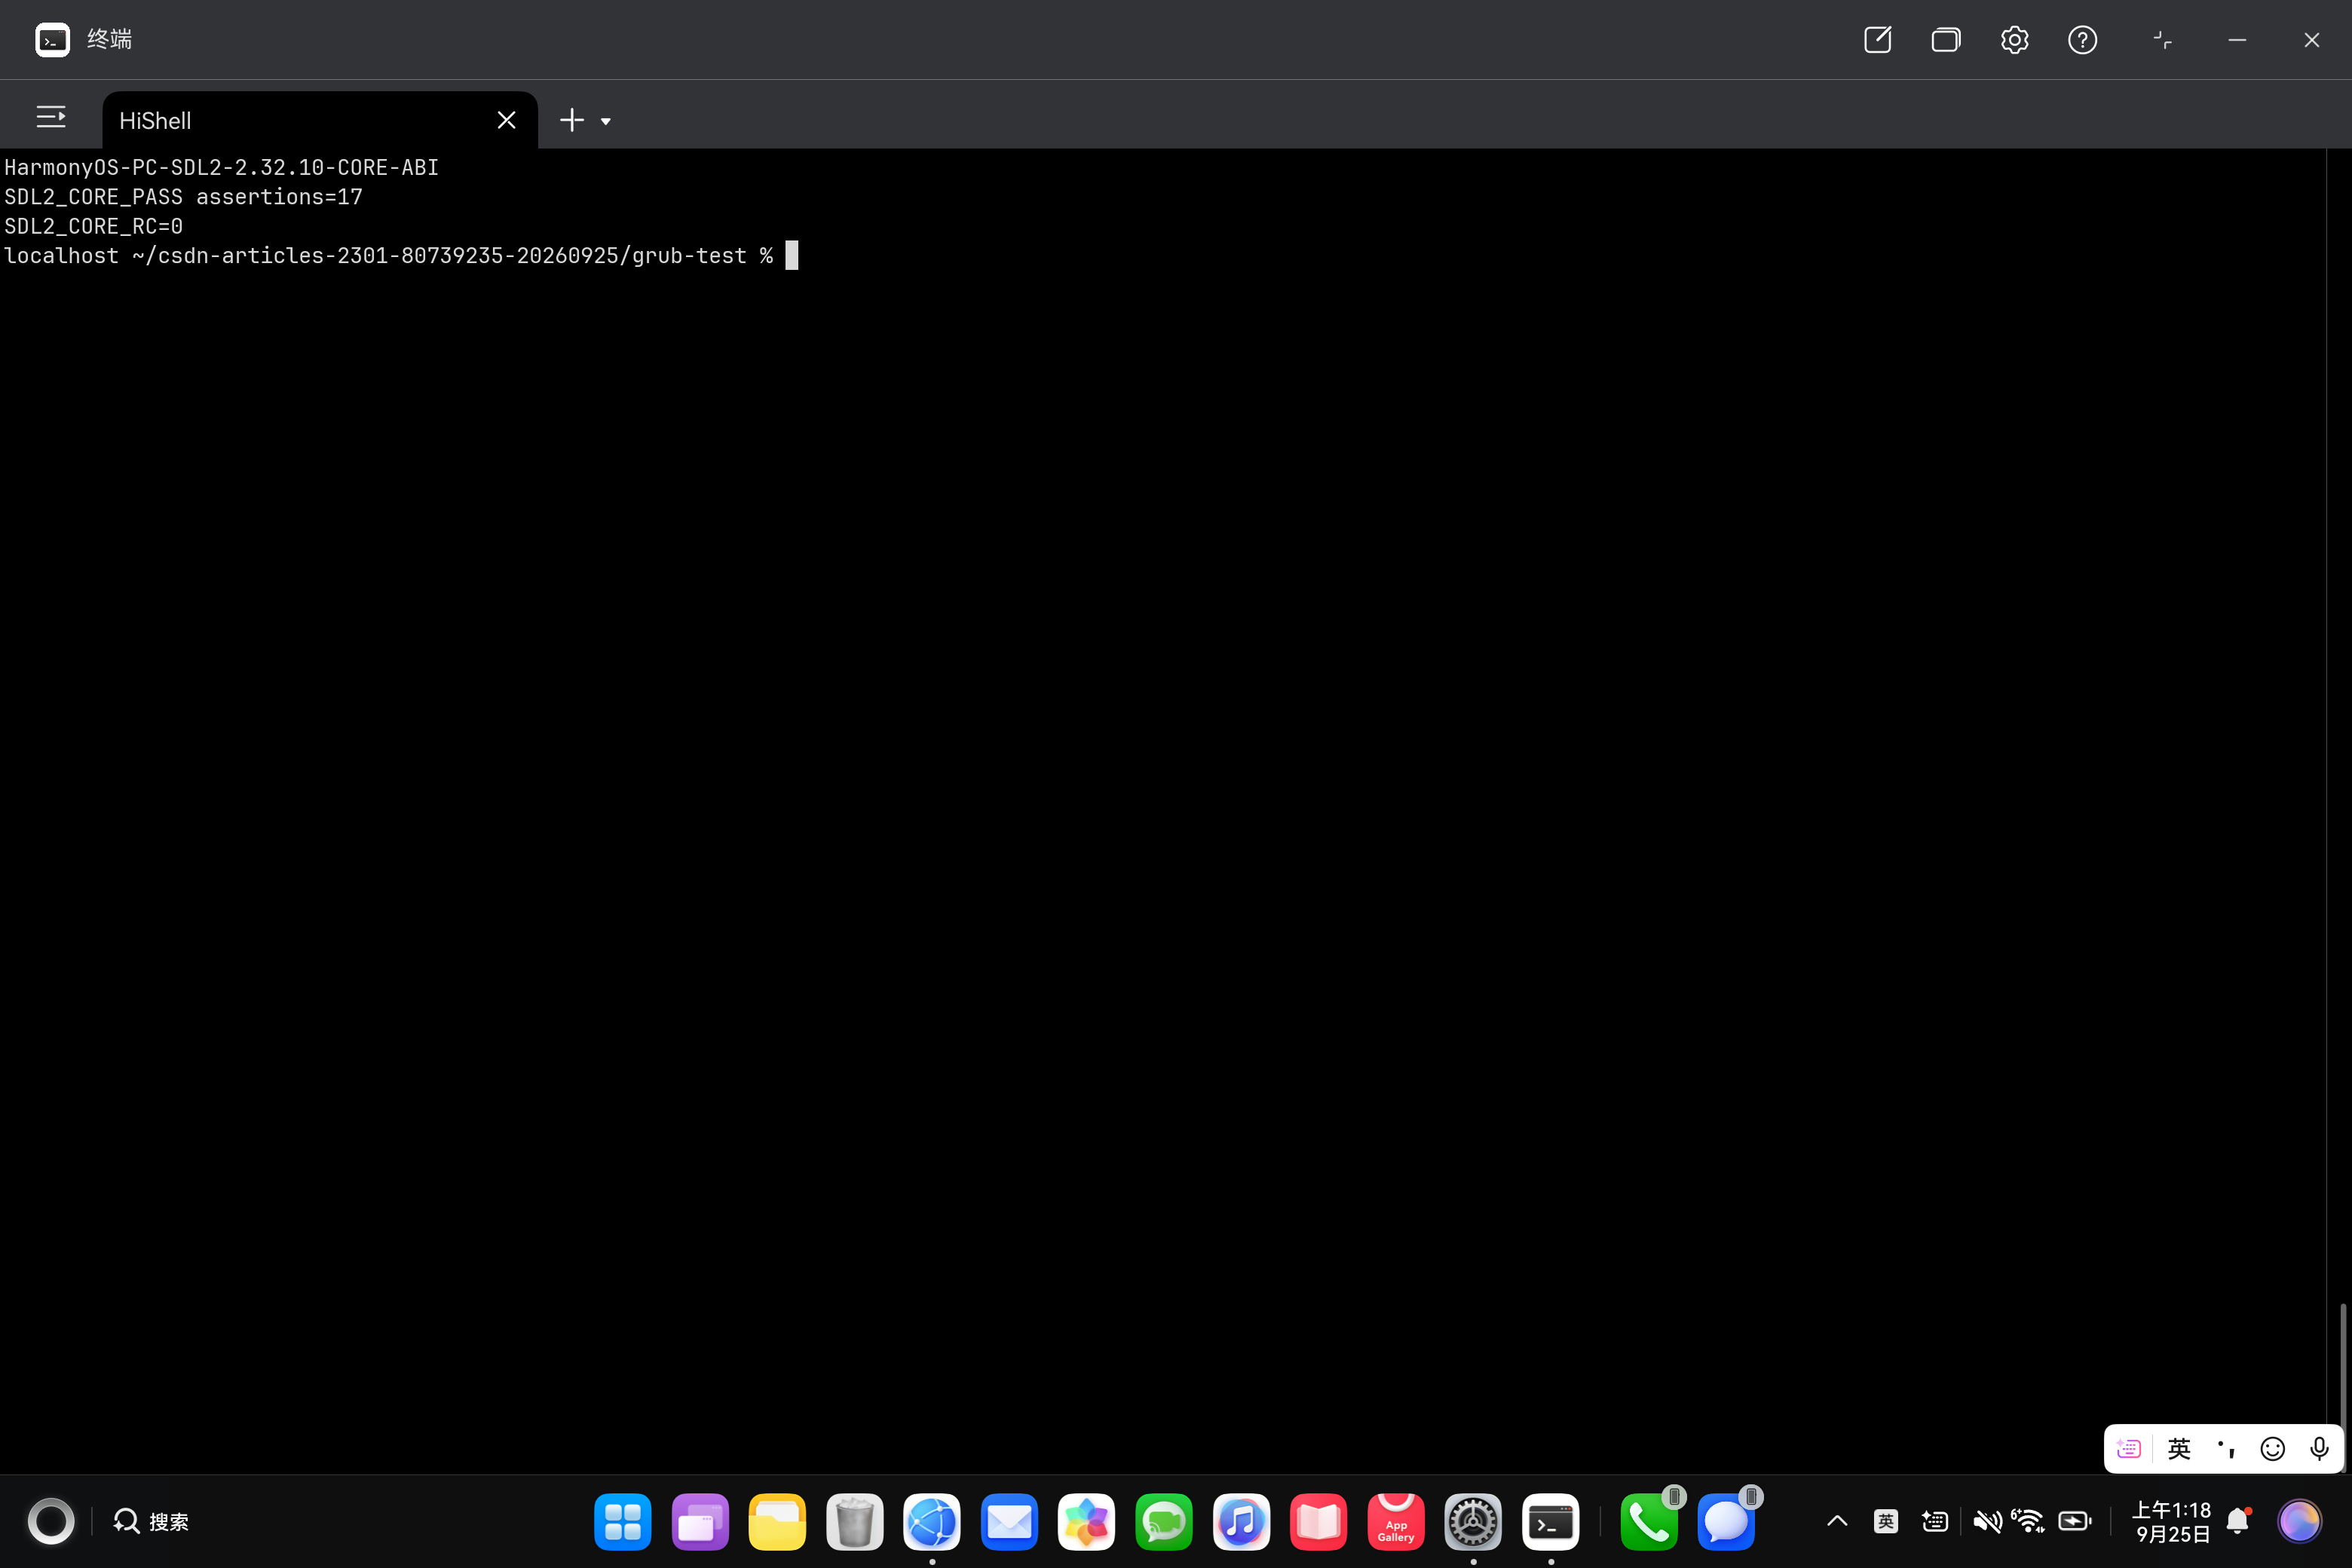
Task: Expand the new tab dropdown arrow
Action: click(605, 121)
